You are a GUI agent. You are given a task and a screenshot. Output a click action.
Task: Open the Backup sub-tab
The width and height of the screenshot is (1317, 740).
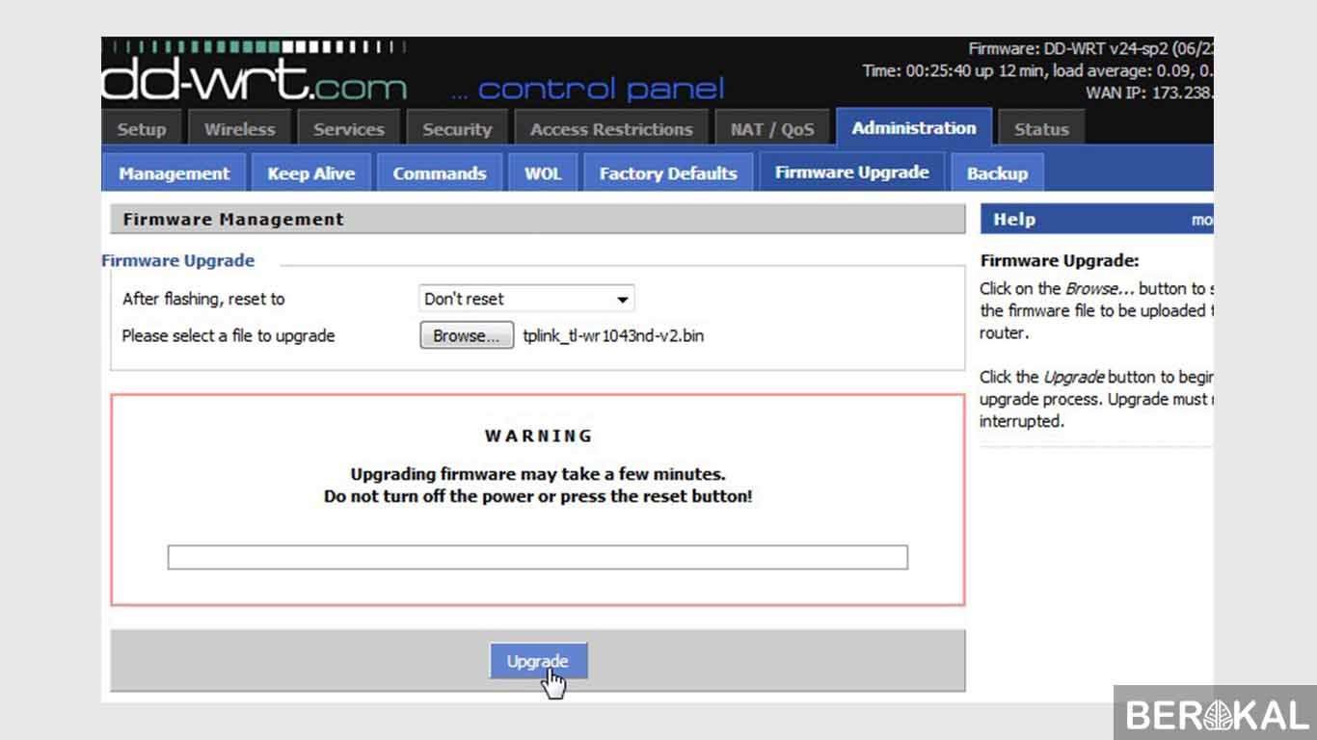[x=997, y=173]
